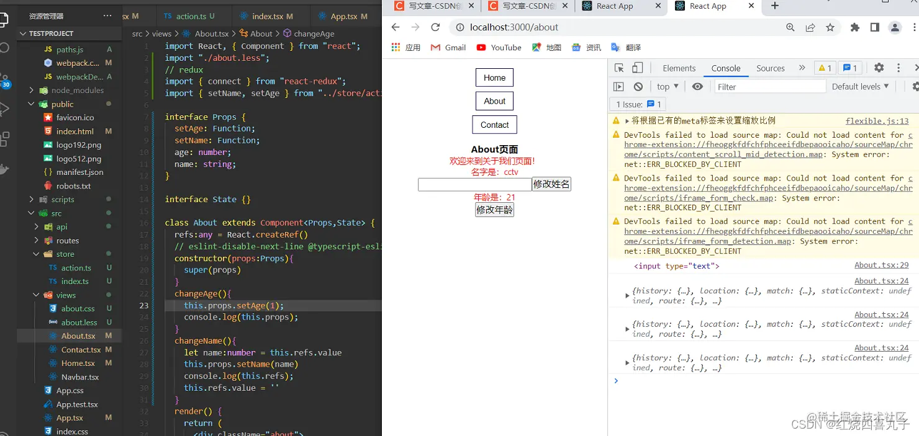Open the warnings count badge in DevTools

click(x=825, y=68)
